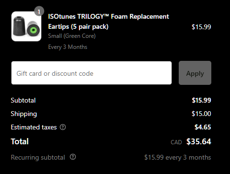The image size is (230, 174).
Task: Click the Shipping label
Action: [24, 114]
